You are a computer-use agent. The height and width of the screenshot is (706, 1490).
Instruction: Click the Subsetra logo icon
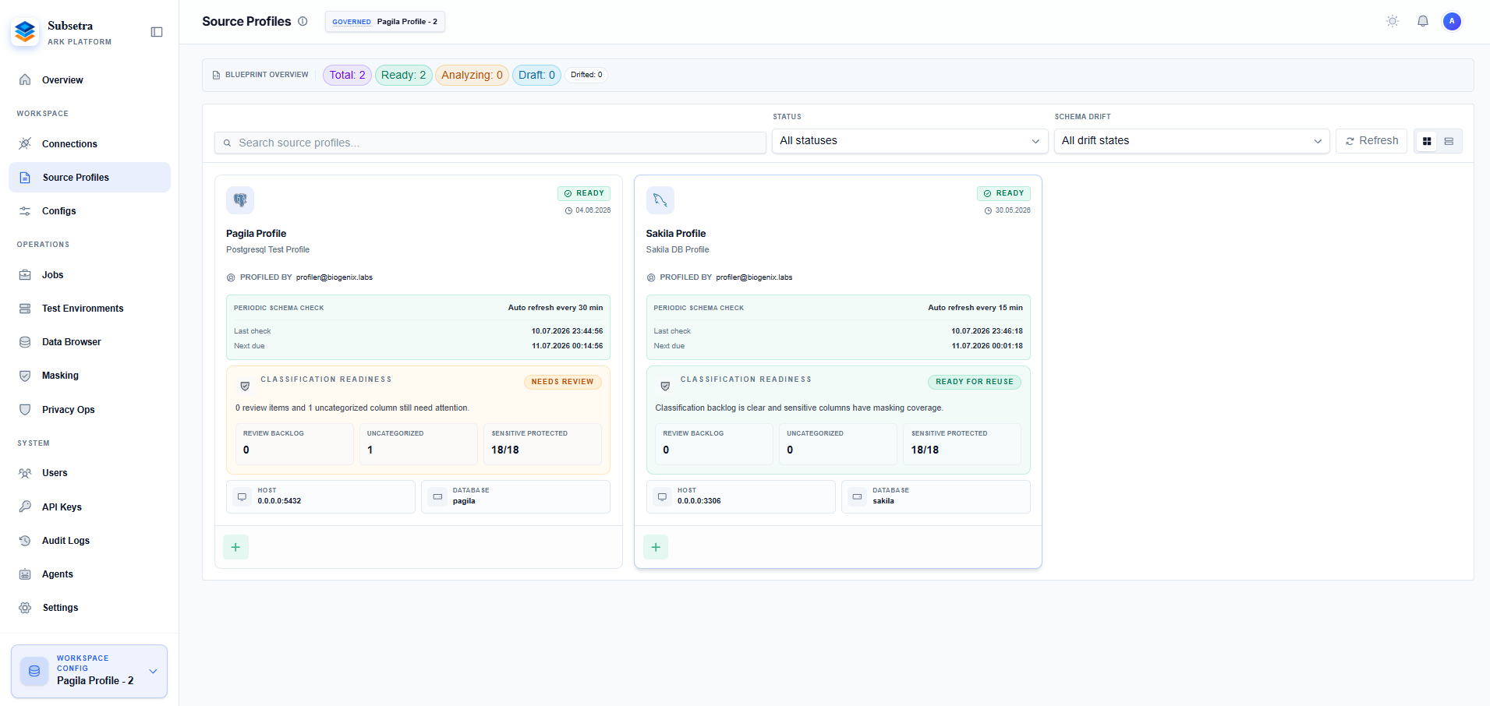[x=25, y=32]
